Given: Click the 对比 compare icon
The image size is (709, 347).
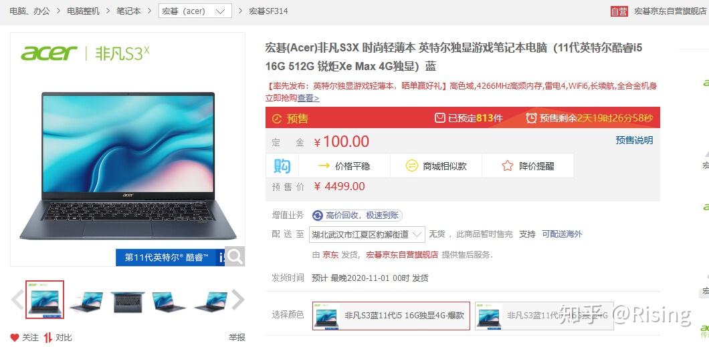Looking at the screenshot, I should [48, 338].
